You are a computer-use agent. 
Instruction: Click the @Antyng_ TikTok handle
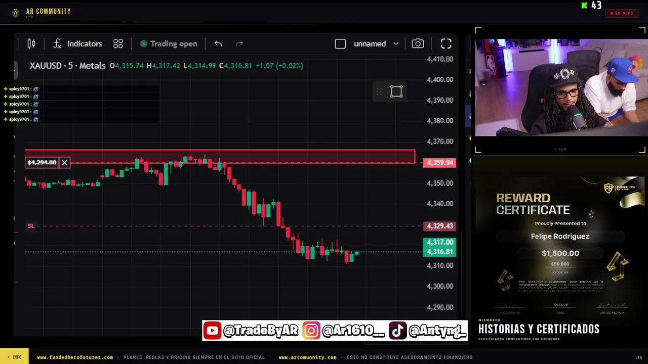pyautogui.click(x=437, y=331)
